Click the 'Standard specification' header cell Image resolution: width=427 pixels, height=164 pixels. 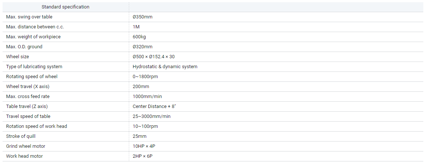tap(65, 7)
